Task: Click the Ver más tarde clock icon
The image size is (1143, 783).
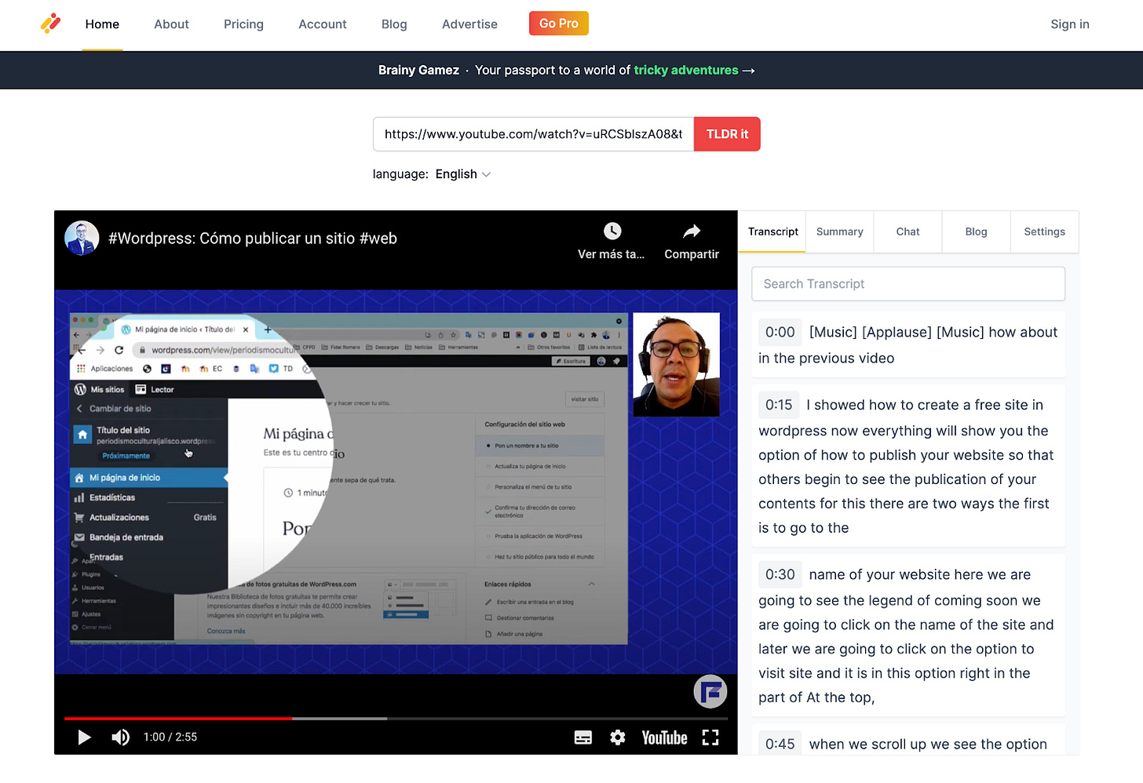Action: [x=612, y=231]
